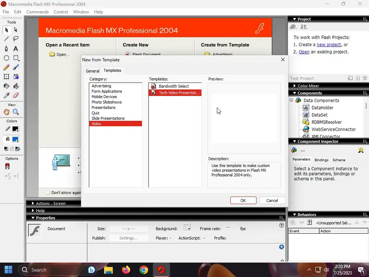Collapse the Components panel
Screen dimensions: 369x277
[x=294, y=93]
